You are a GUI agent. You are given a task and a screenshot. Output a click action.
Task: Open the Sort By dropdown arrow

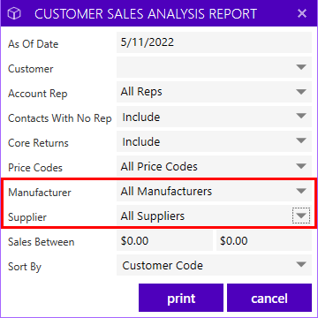301,264
